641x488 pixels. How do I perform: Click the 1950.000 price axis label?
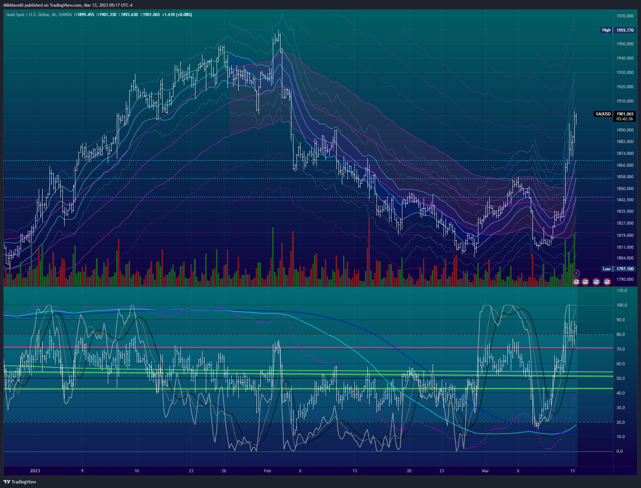tap(625, 44)
